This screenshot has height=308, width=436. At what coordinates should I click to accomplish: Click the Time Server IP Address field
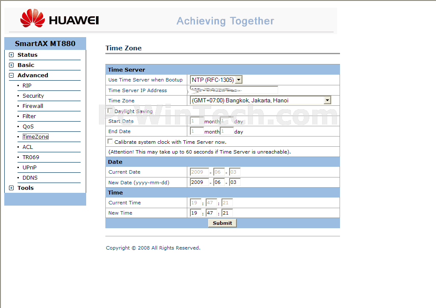click(x=234, y=90)
